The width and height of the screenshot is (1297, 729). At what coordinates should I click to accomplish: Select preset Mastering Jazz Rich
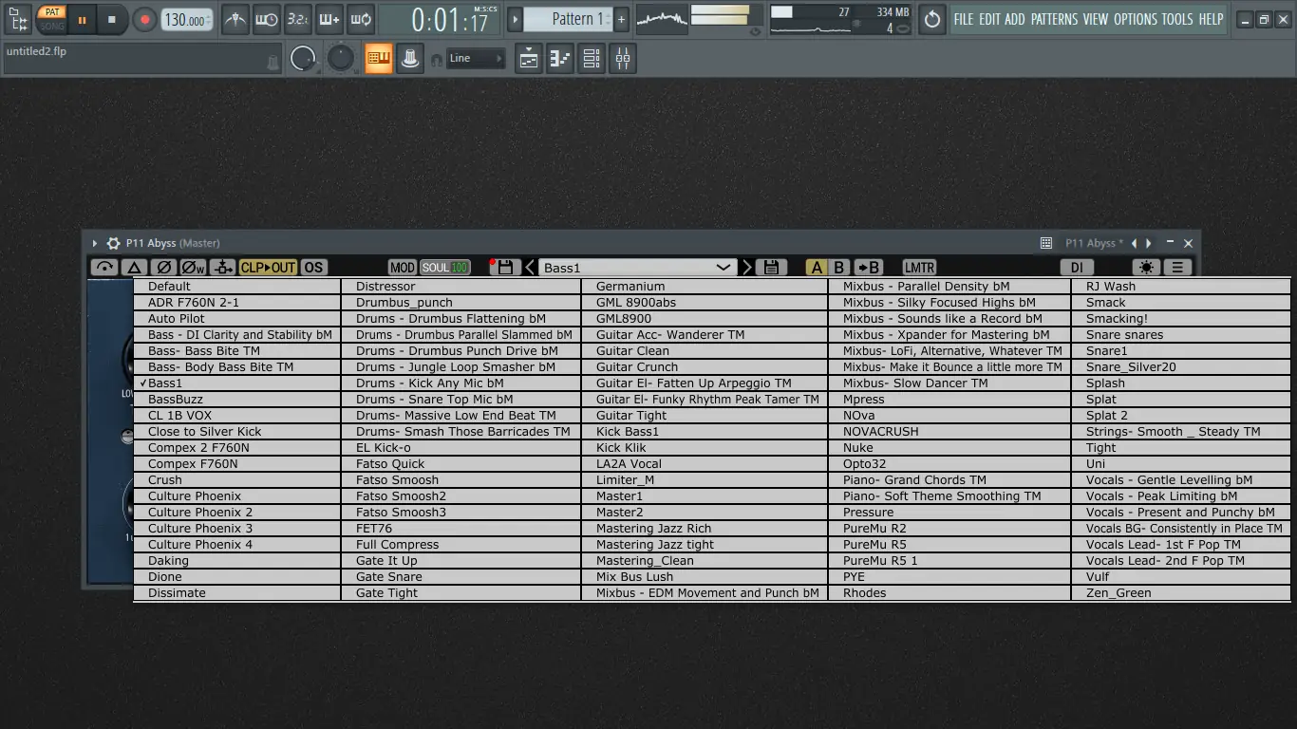point(704,528)
